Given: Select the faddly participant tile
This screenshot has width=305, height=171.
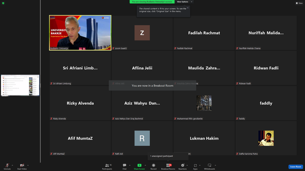Looking at the screenshot, I should (266, 103).
